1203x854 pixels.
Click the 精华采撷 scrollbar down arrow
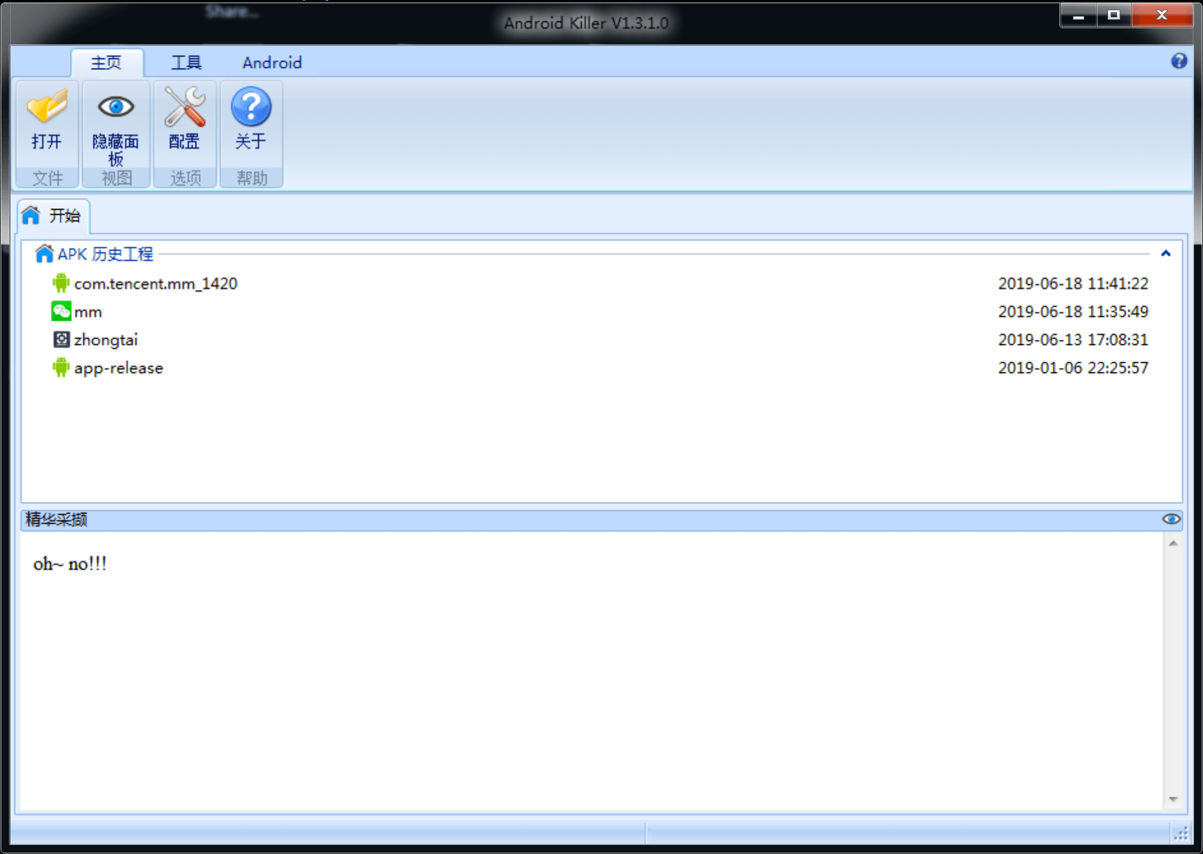tap(1173, 799)
